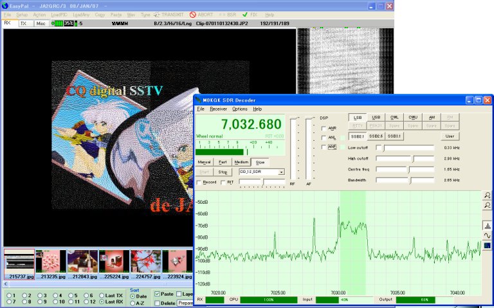Click the TRANSMIT toolbar item in EasyPal
Screen dimensions: 494x308
click(x=169, y=15)
